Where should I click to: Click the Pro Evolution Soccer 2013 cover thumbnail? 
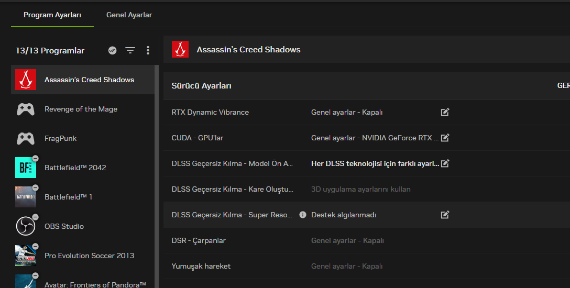click(x=26, y=256)
